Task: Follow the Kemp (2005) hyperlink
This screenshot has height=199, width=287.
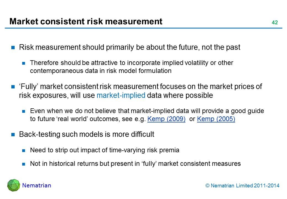Action: [x=216, y=119]
